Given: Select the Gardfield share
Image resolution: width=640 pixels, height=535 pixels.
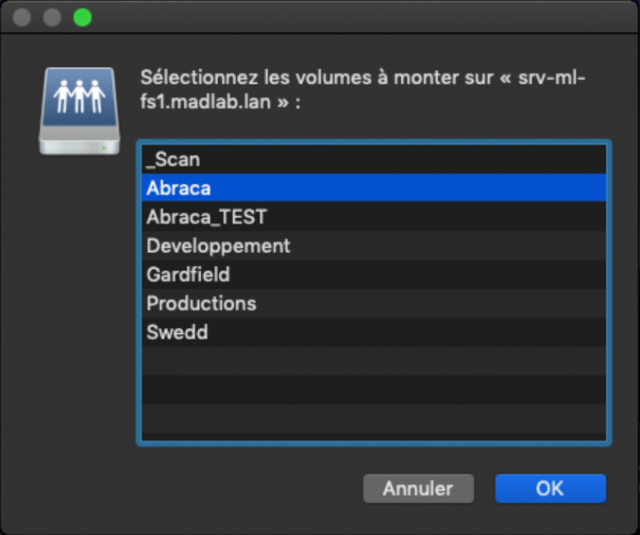Looking at the screenshot, I should [x=373, y=274].
